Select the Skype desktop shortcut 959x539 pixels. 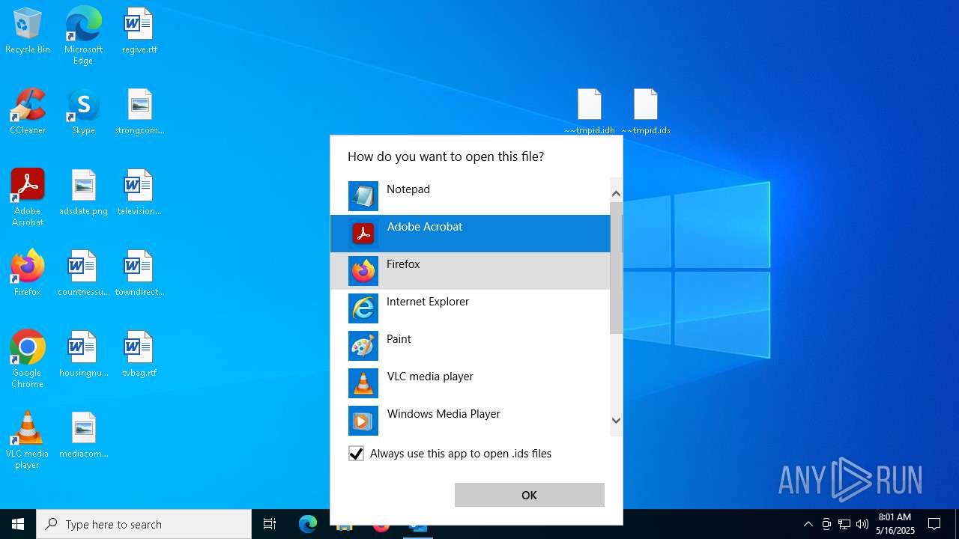point(83,112)
